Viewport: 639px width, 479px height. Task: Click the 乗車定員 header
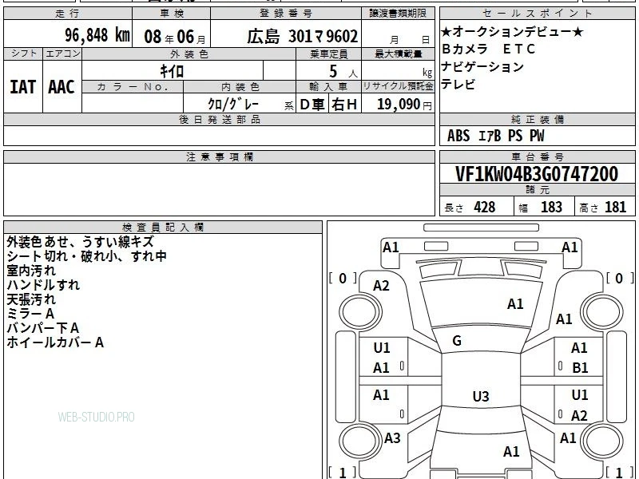pyautogui.click(x=328, y=54)
